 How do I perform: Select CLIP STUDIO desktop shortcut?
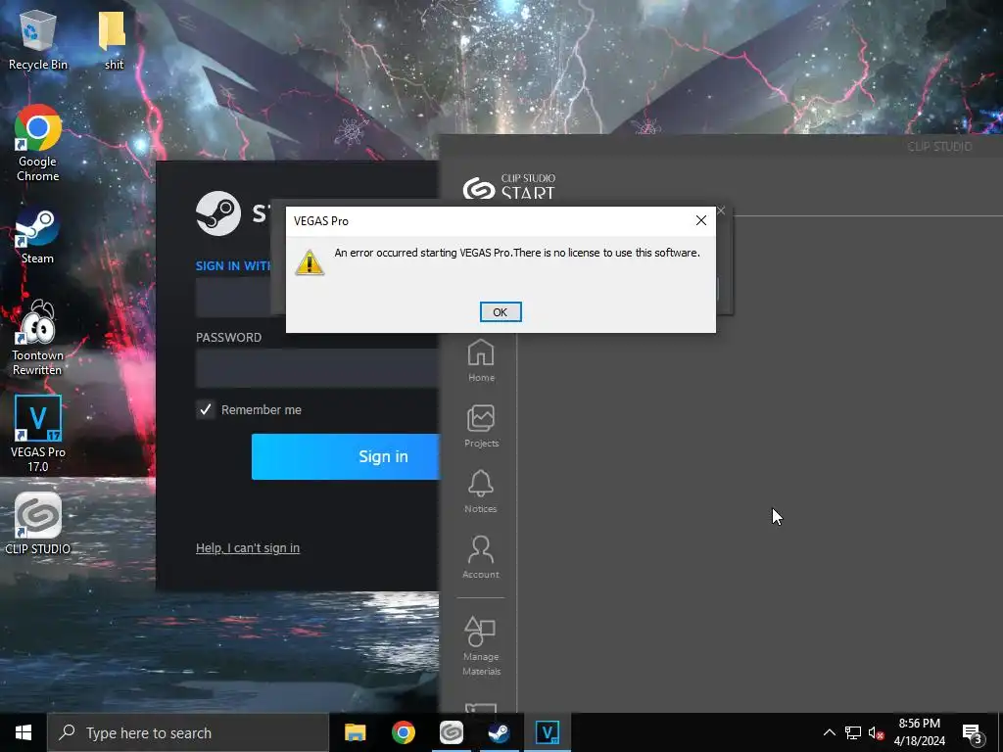pos(38,523)
